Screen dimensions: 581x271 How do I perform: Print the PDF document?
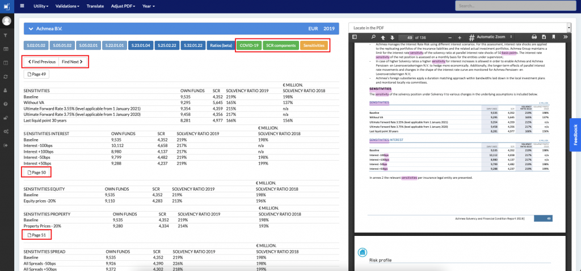point(534,37)
